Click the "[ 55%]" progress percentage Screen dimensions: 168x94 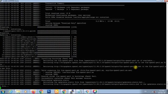click(x=74, y=47)
